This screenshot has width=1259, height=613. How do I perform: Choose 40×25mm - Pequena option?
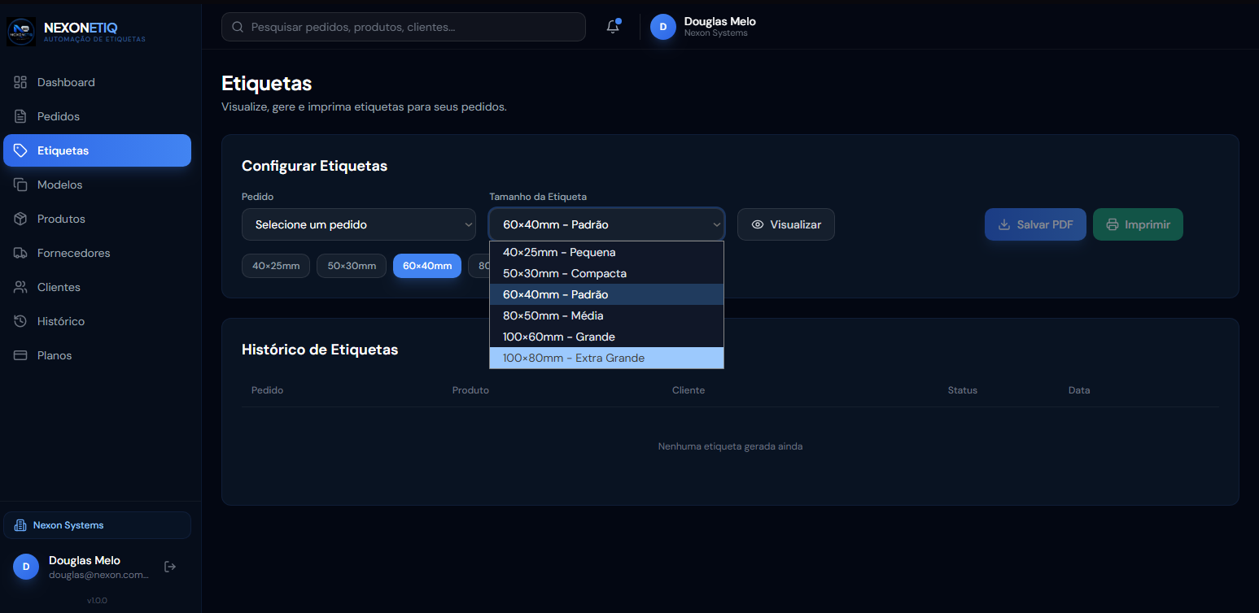coord(606,252)
